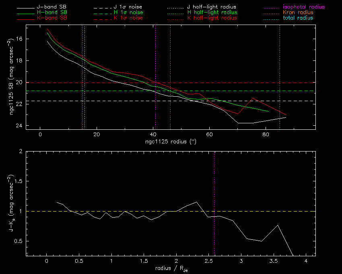
Task: Click the x-axis tick label '4' on lower plot
Action: [x=306, y=261]
